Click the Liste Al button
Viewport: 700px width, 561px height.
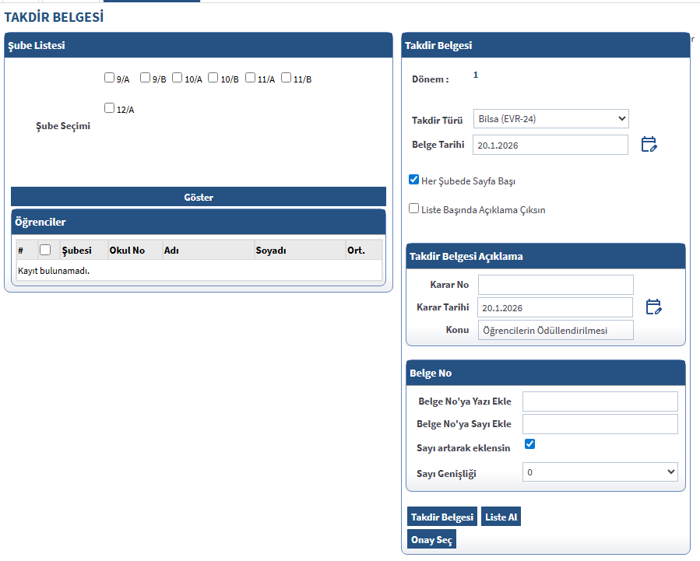501,517
